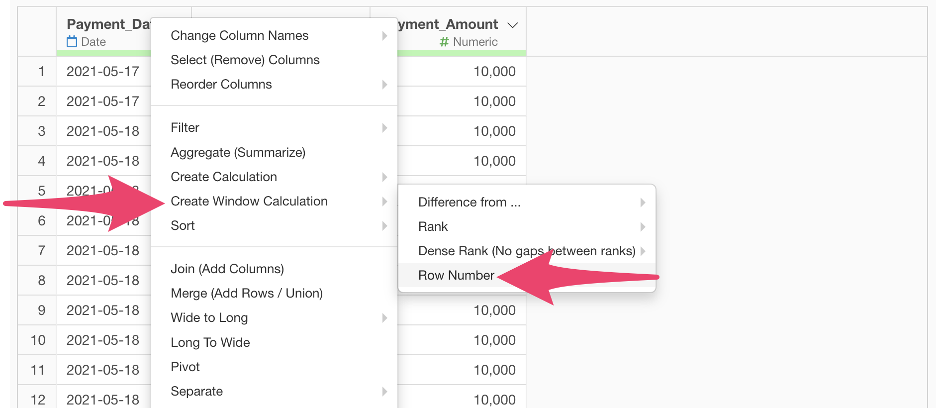Choose Dense Rank option

coord(526,251)
